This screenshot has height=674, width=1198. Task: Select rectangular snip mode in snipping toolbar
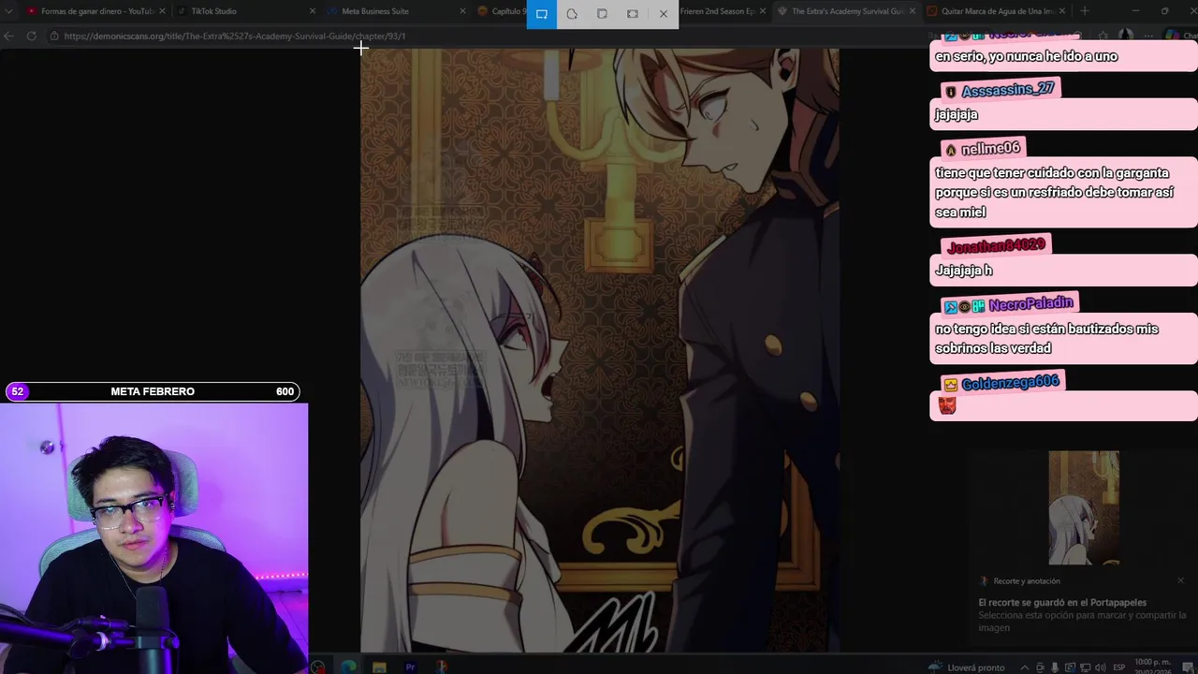pyautogui.click(x=541, y=14)
